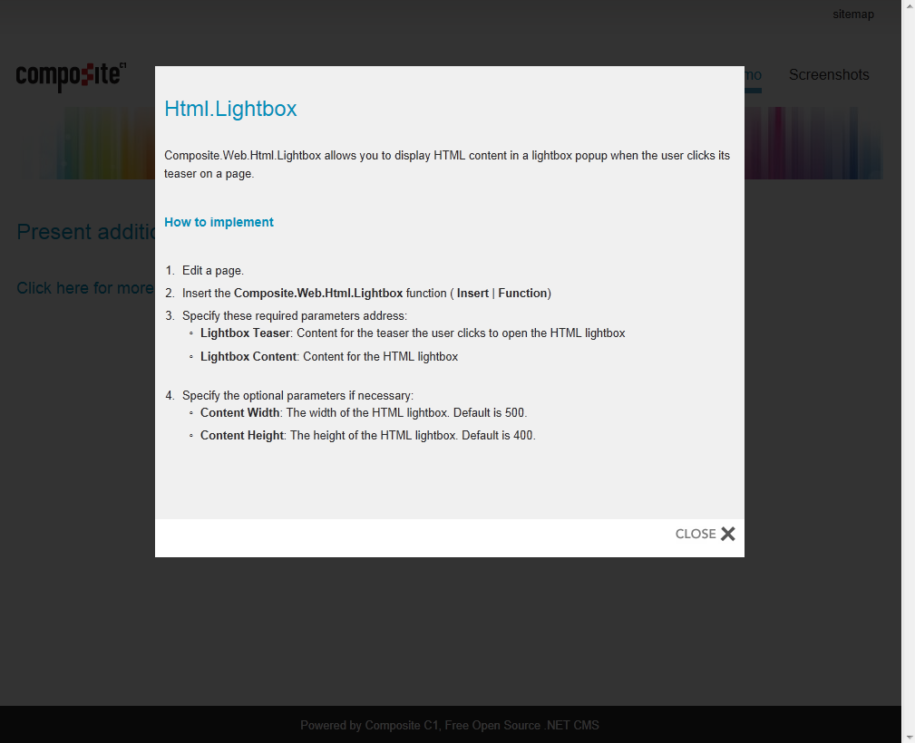Switch to the Demo tab

(x=752, y=75)
